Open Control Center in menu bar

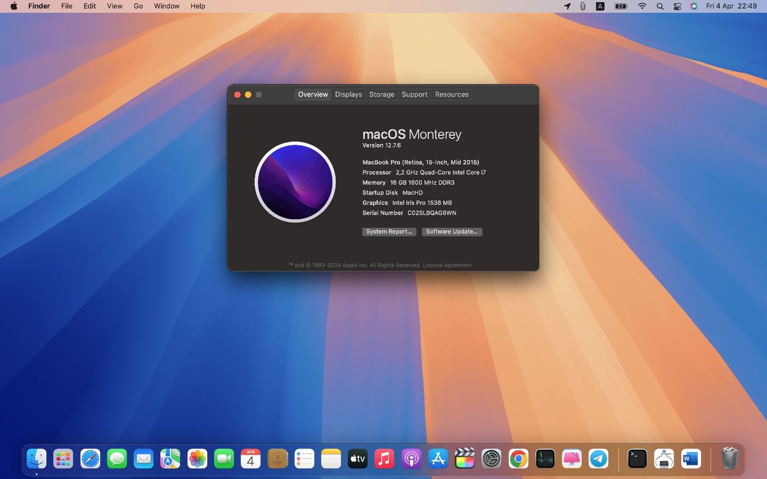[678, 6]
